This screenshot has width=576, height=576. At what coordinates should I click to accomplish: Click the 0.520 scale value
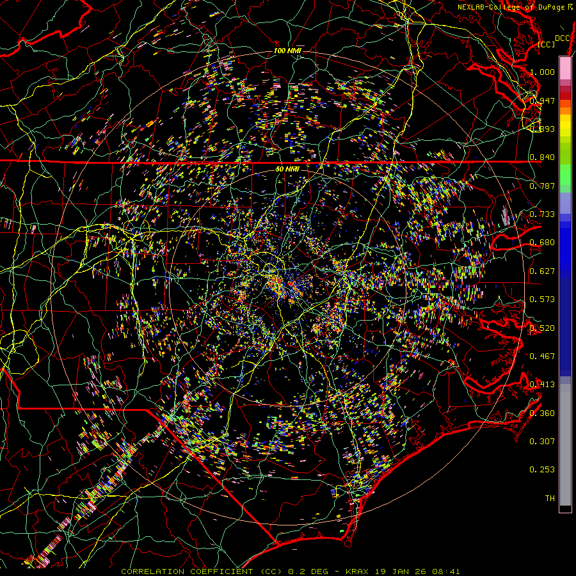click(542, 328)
